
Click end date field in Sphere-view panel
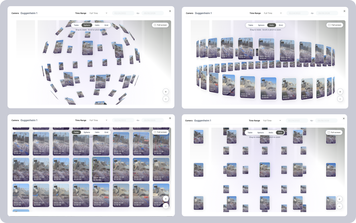pos(153,13)
